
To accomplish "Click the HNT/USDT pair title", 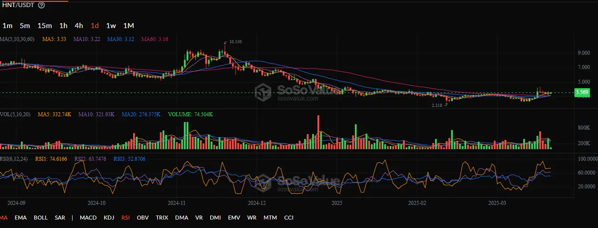I will pos(18,5).
